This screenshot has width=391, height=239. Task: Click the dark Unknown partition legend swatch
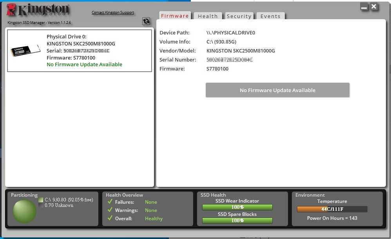[41, 205]
